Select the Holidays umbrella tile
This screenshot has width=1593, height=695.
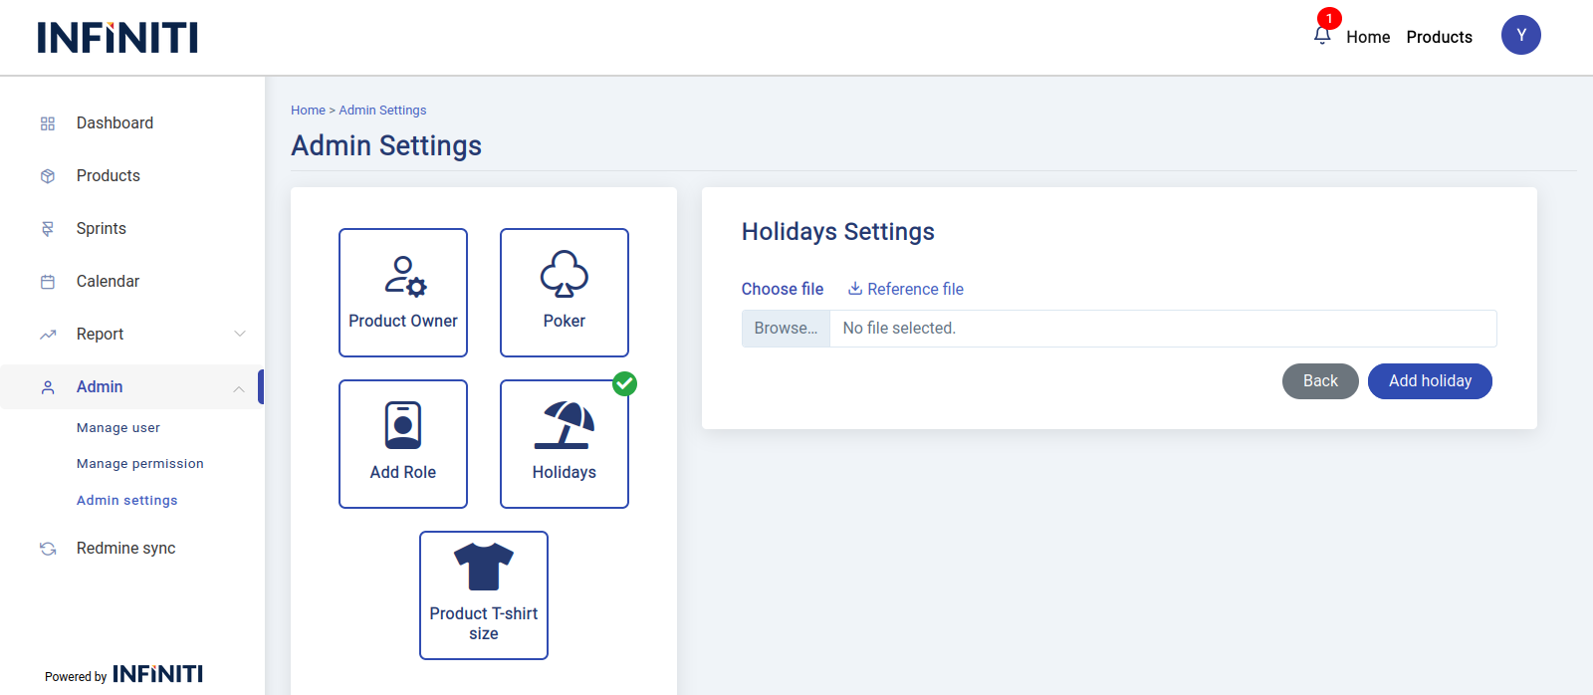[565, 444]
